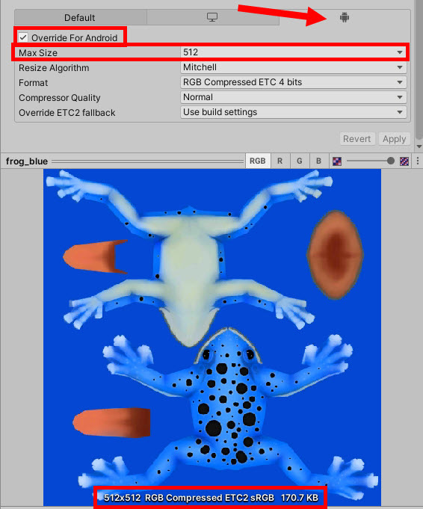Open the Compressor Quality dropdown set to Normal
423x509 pixels.
(x=293, y=97)
